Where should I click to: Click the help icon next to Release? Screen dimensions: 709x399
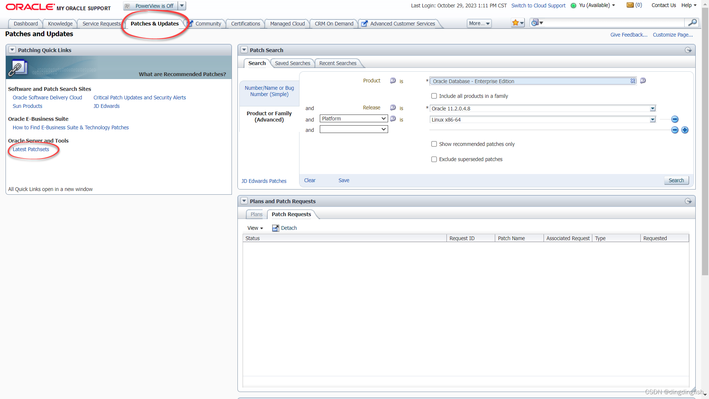coord(393,108)
